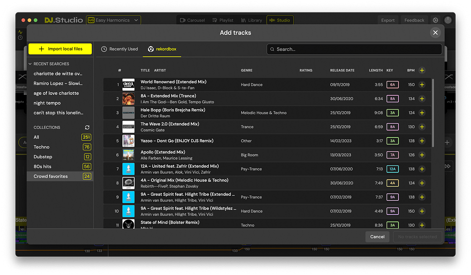The width and height of the screenshot is (471, 275).
Task: Add Great Spirit Wildstylez Hard Dance track
Action: coord(422,211)
